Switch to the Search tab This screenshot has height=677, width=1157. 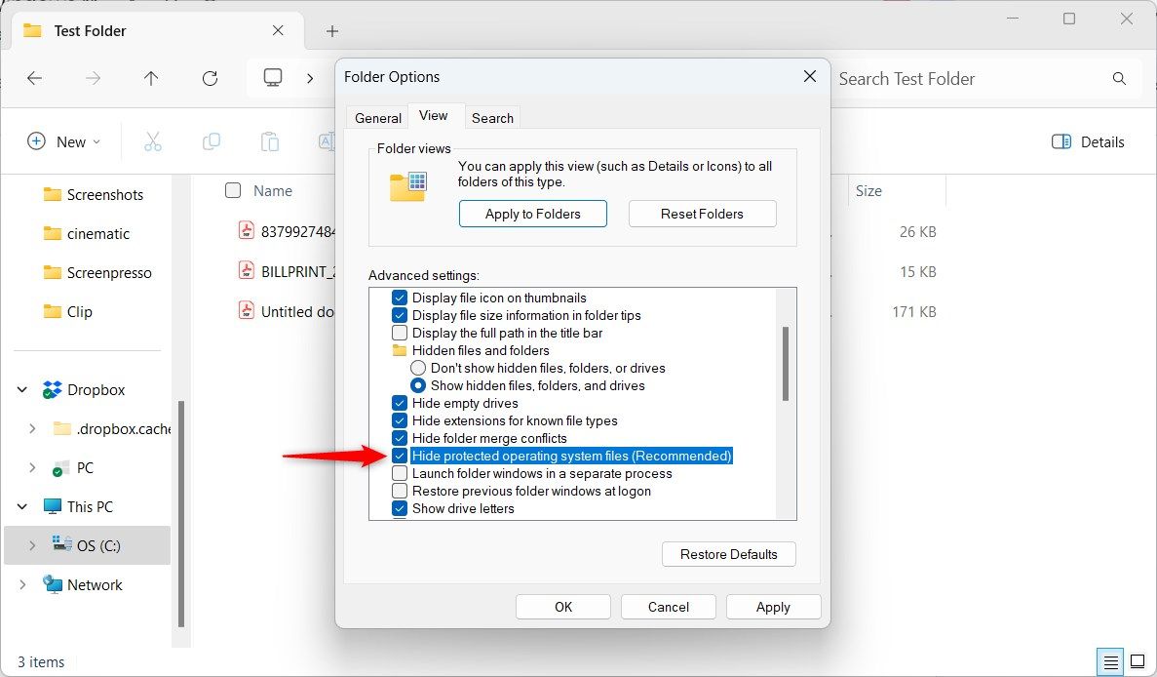pos(492,118)
